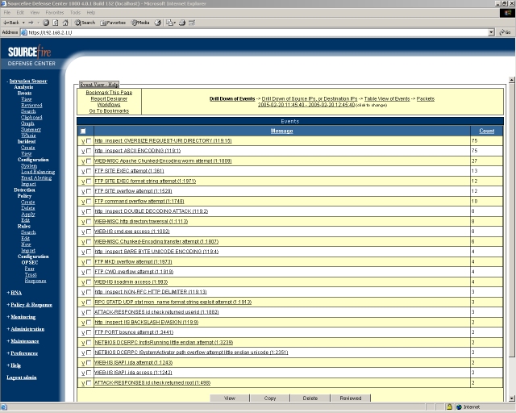The width and height of the screenshot is (516, 413).
Task: Check the ATTACK-RESPONSES id check returned root checkbox
Action: (x=89, y=382)
